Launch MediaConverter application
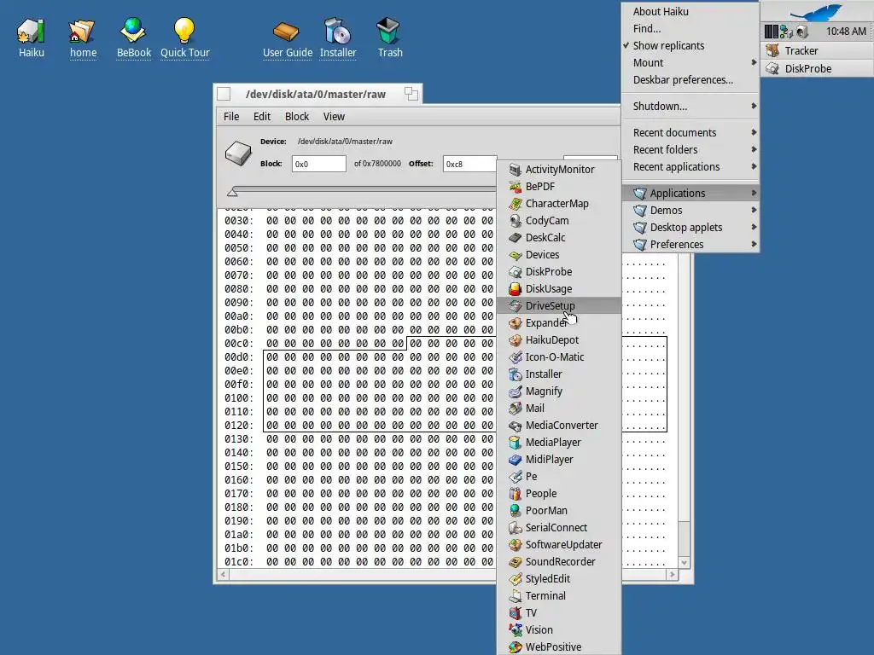The image size is (874, 655). 559,426
